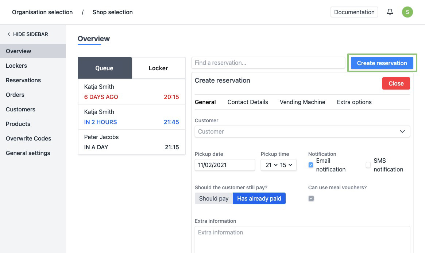Expand the pickup hour dropdown
Viewport: 425px width, 253px height.
271,165
